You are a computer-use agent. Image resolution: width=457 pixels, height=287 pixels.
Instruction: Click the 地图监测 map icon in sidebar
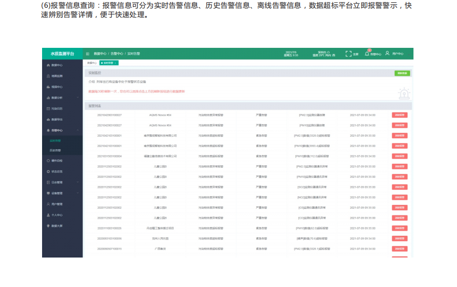click(48, 76)
